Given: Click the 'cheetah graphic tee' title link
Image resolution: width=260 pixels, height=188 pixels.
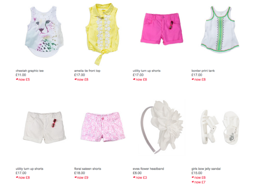Looking at the screenshot, I should point(30,71).
